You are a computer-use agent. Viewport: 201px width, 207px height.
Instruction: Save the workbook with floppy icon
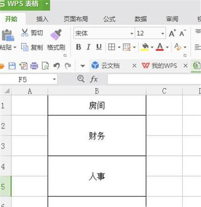[x=12, y=66]
